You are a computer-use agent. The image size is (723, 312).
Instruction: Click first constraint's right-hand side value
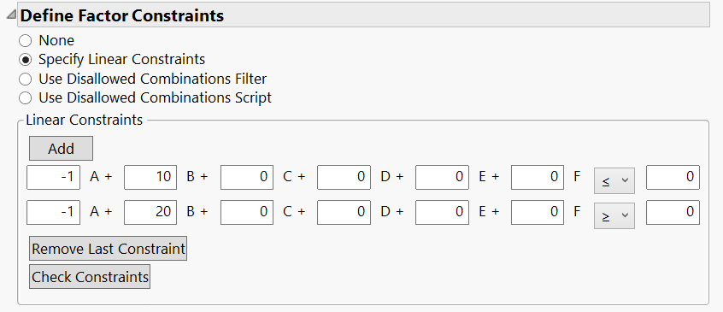click(x=673, y=177)
